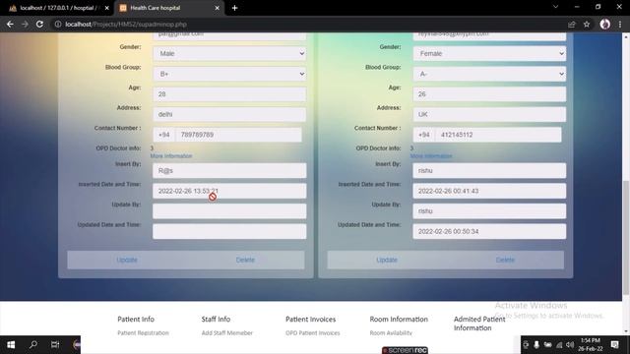This screenshot has height=354, width=630.
Task: Click Update button for delhi patient
Action: 127,260
